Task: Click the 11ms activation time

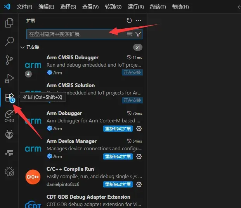Action: [x=135, y=58]
